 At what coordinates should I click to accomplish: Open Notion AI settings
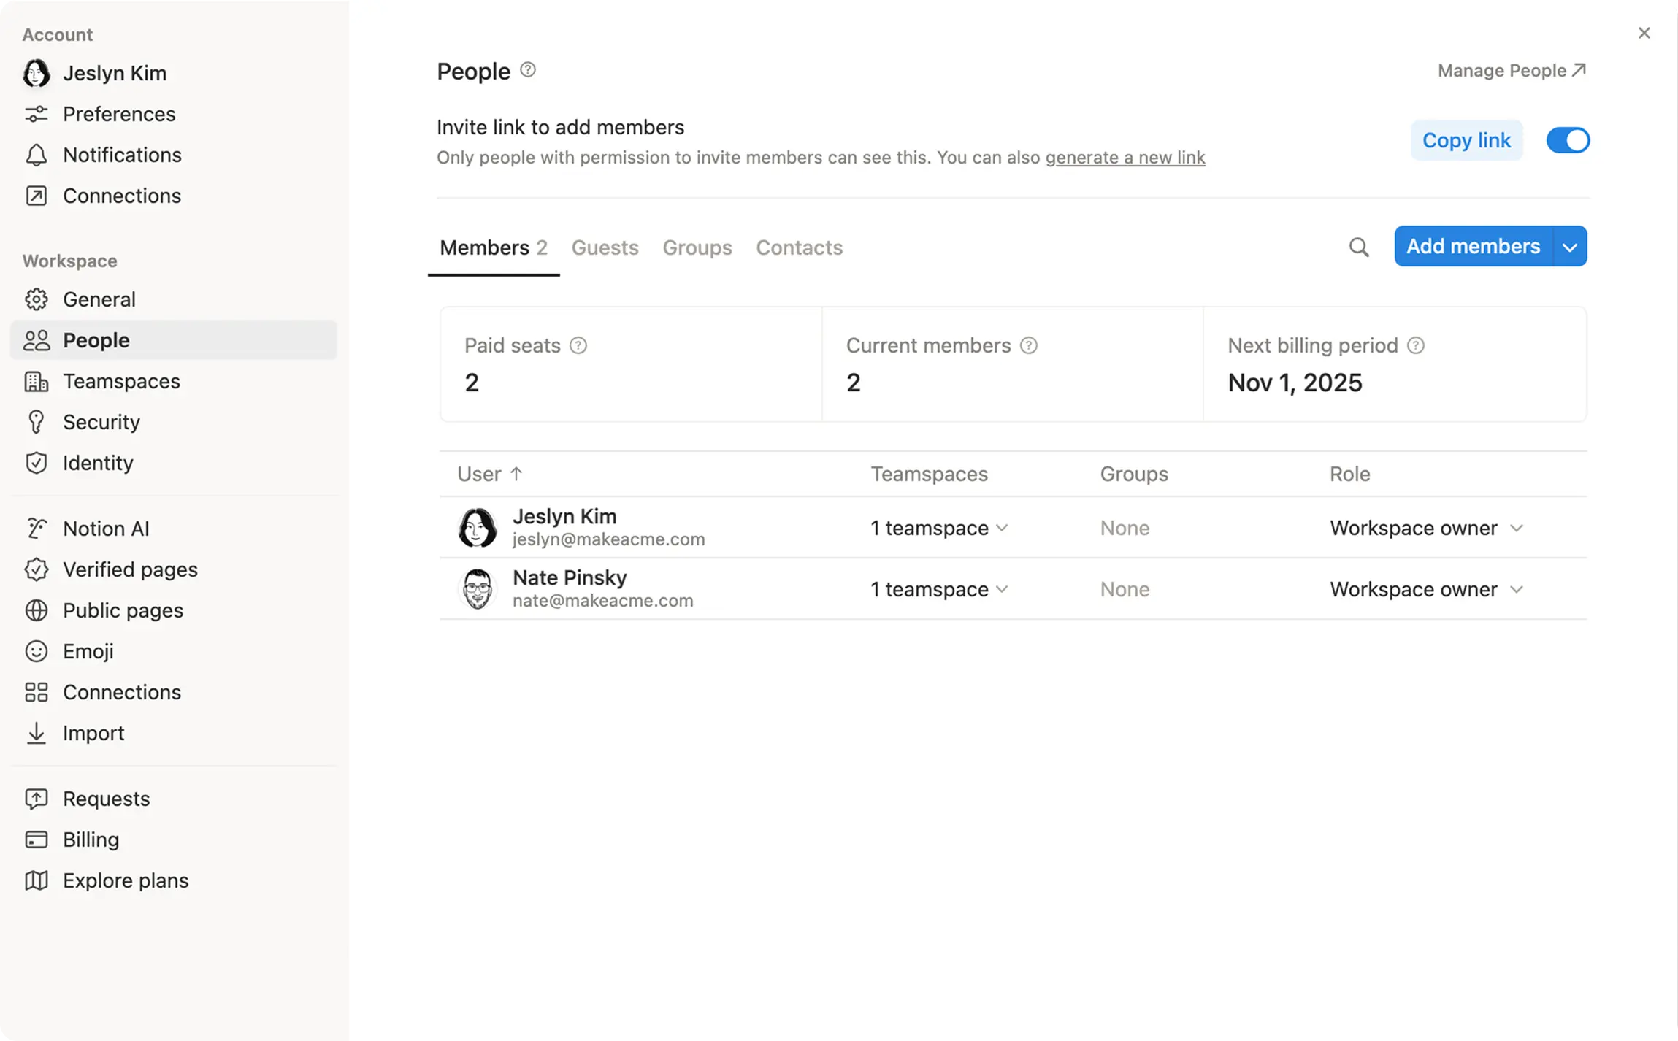click(x=105, y=528)
